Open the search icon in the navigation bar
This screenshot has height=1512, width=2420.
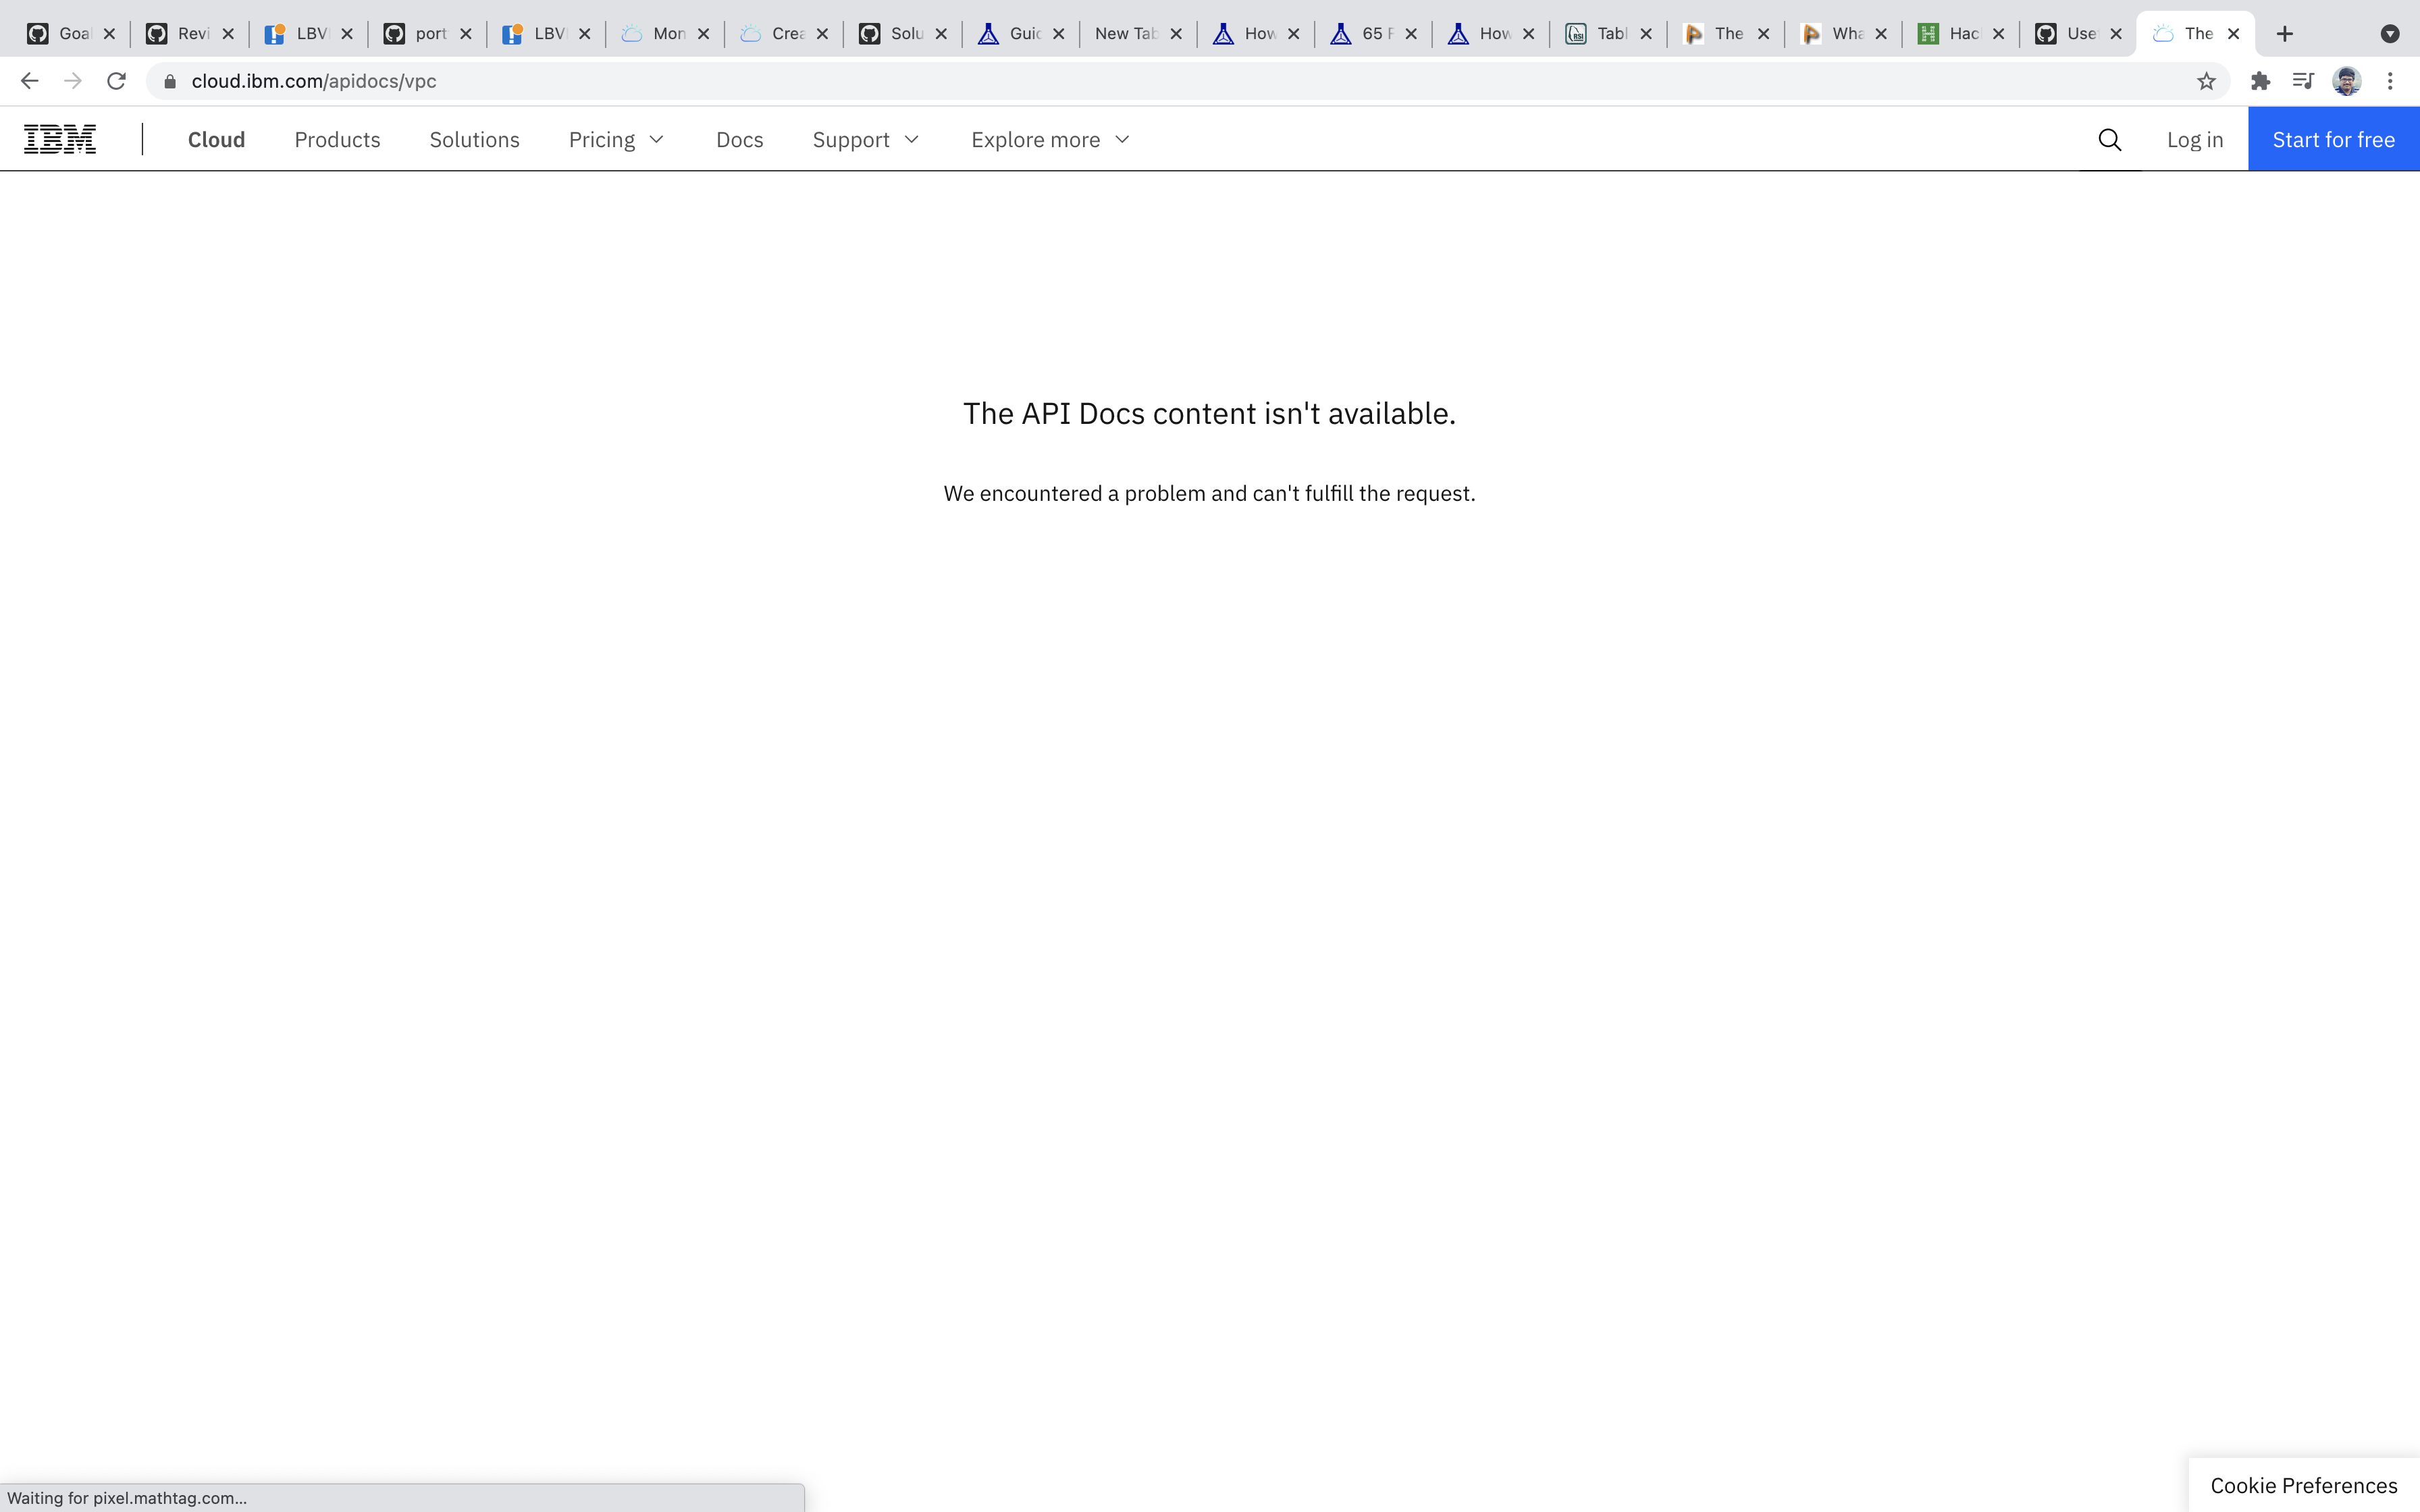[2110, 139]
